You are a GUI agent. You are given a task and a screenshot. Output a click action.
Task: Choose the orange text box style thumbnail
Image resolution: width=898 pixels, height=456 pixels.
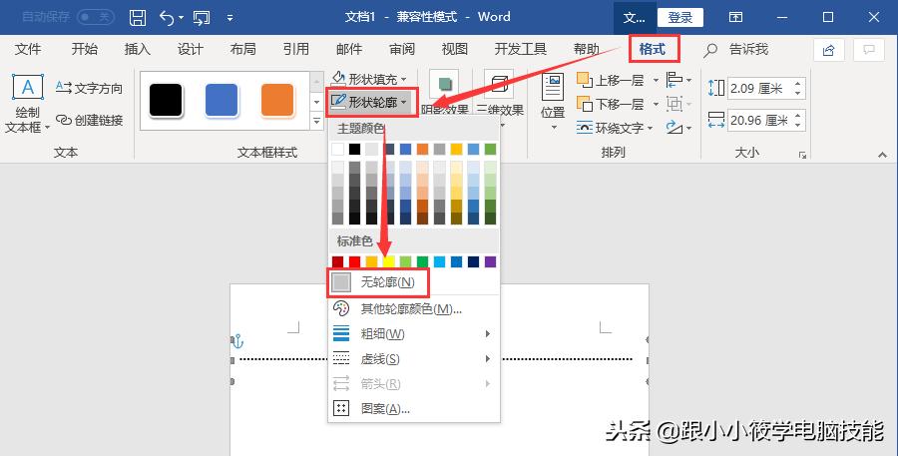point(277,101)
